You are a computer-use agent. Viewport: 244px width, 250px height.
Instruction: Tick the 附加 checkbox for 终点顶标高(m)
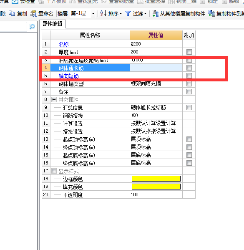coord(189,147)
